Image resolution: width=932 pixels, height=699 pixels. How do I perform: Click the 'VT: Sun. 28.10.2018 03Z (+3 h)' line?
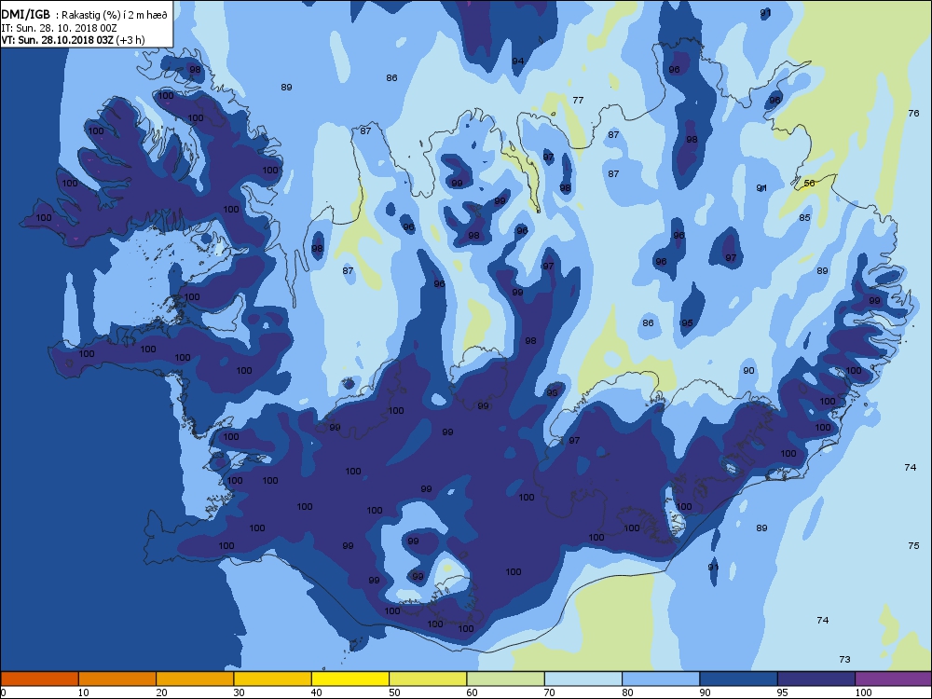pos(73,40)
